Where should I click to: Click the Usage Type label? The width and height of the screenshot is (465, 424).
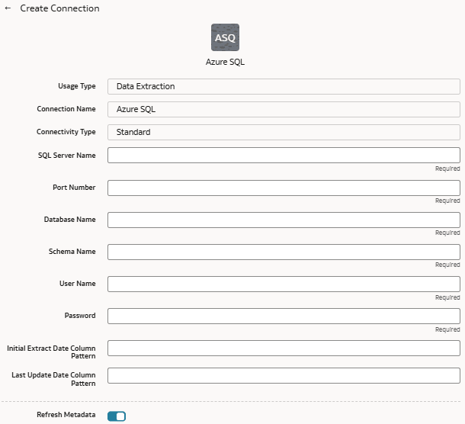coord(77,86)
